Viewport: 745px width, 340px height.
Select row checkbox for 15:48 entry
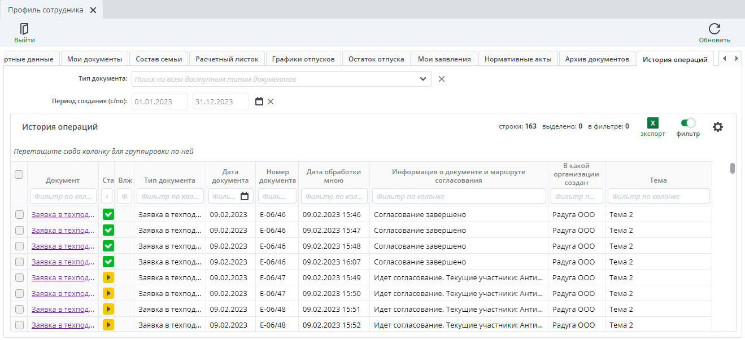(19, 246)
